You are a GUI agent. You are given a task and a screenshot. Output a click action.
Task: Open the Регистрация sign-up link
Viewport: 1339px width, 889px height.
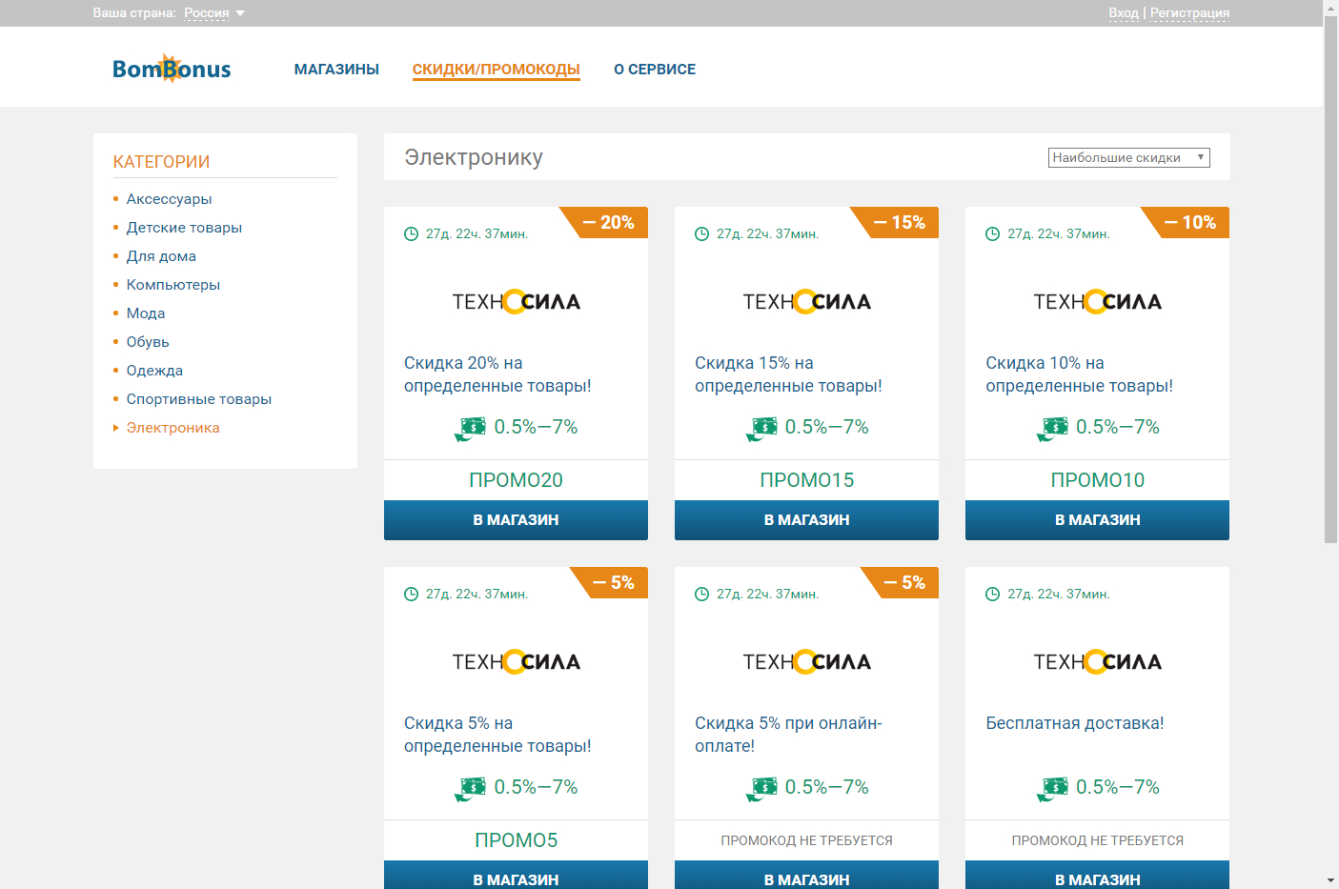point(1190,13)
